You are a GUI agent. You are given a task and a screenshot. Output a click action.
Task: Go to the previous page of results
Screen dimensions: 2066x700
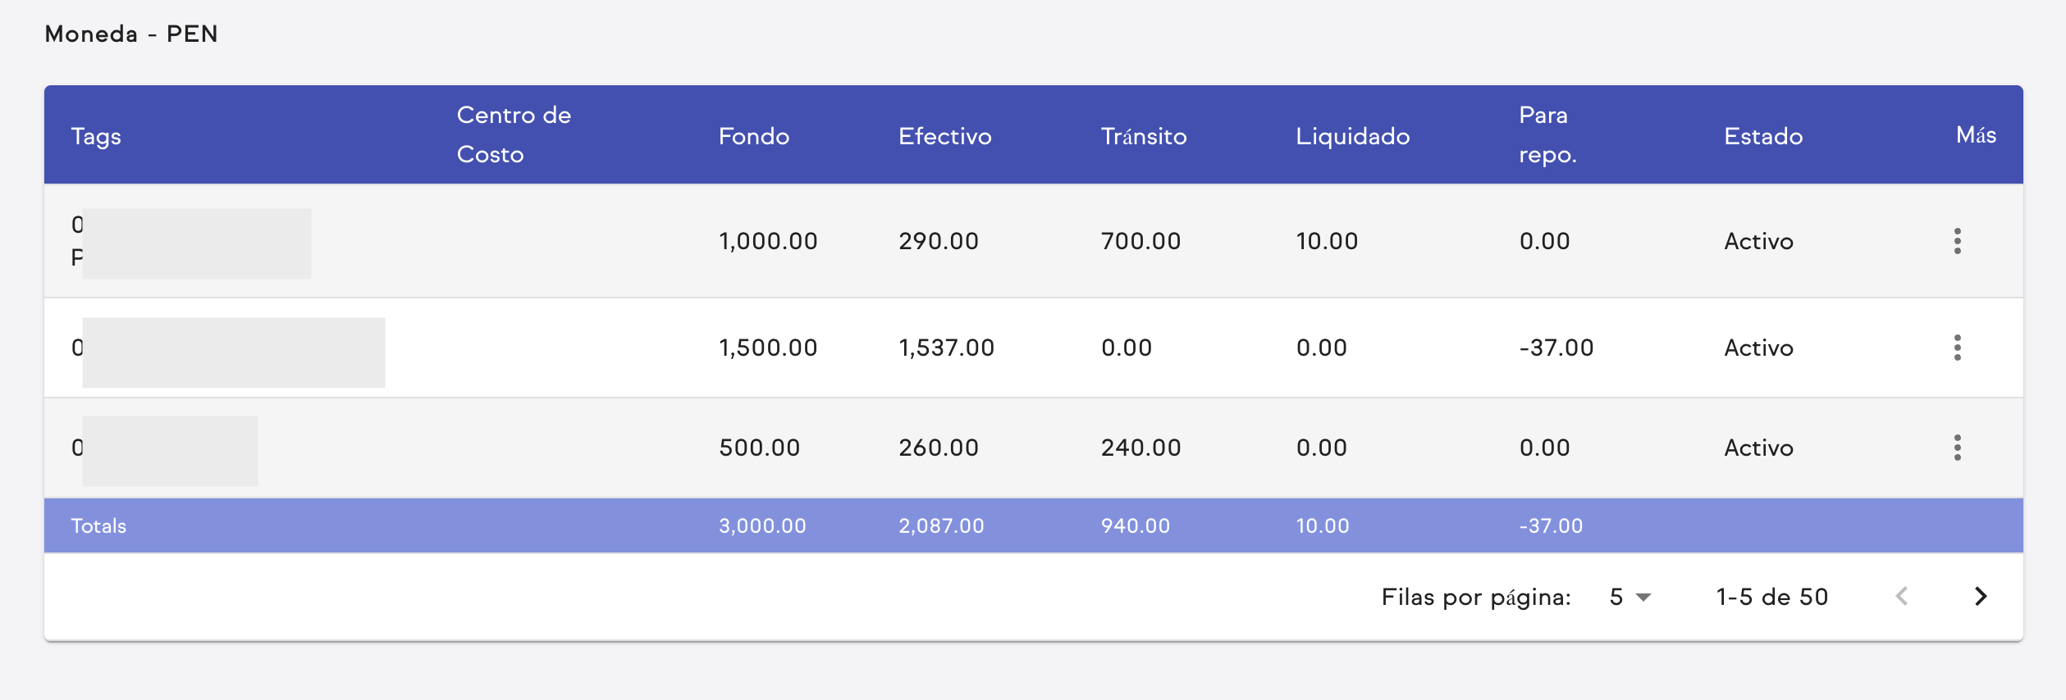coord(1902,596)
